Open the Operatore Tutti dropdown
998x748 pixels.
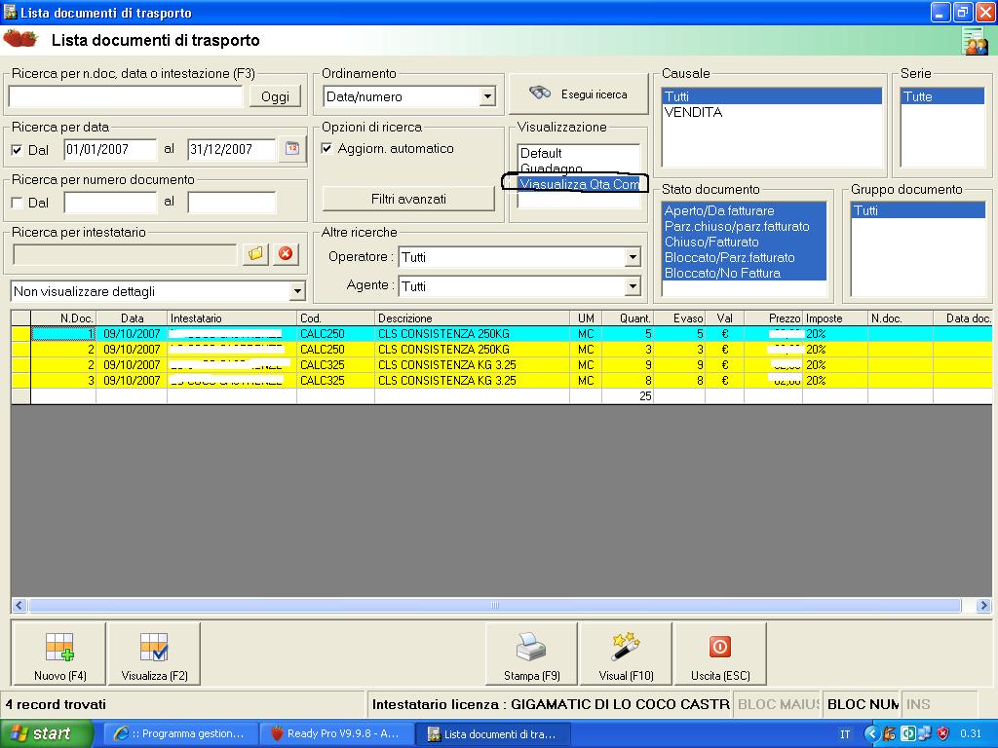(x=632, y=257)
